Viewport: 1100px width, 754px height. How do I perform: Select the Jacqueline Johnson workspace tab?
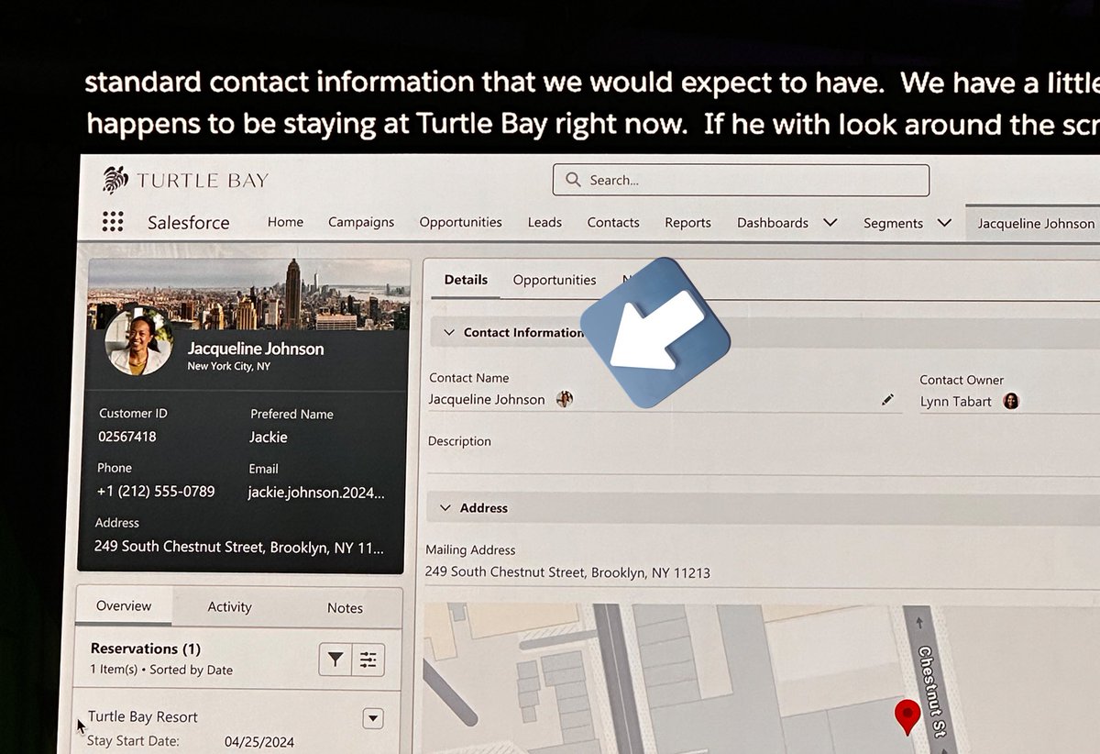[x=1036, y=223]
